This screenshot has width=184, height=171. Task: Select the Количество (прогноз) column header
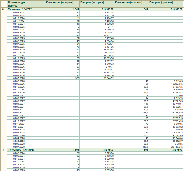tap(131, 4)
